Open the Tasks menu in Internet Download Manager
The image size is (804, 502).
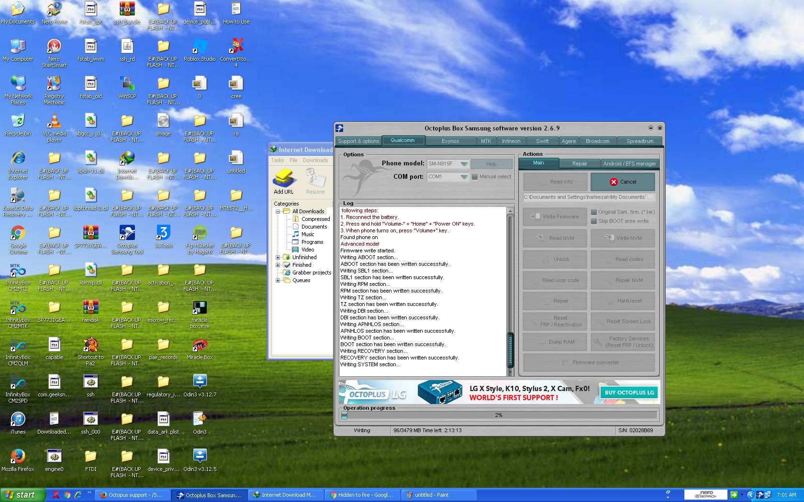[278, 160]
